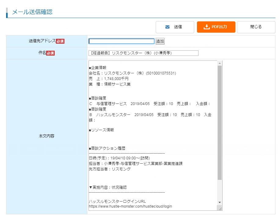Click the red 必須 badge beside 件名
The image size is (280, 218).
click(50, 53)
